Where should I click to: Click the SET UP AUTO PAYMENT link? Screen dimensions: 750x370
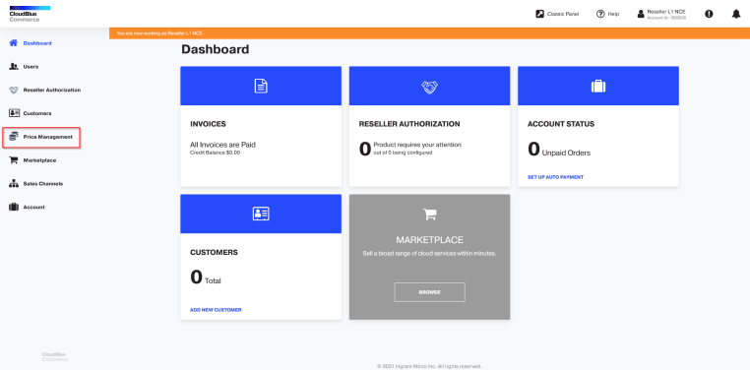click(x=555, y=177)
